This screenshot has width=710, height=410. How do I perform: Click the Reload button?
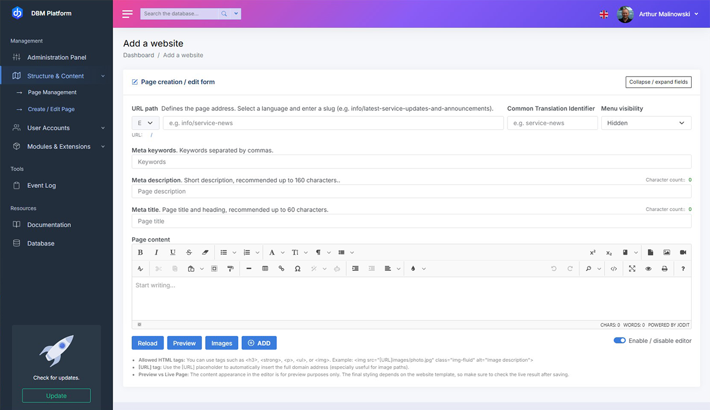click(x=148, y=343)
